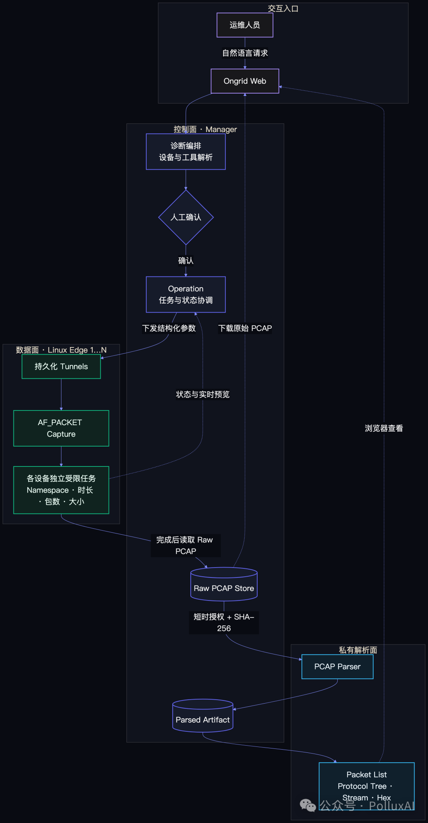Click the 各设备独立受限任务 Namespace node
428x823 pixels.
[61, 490]
